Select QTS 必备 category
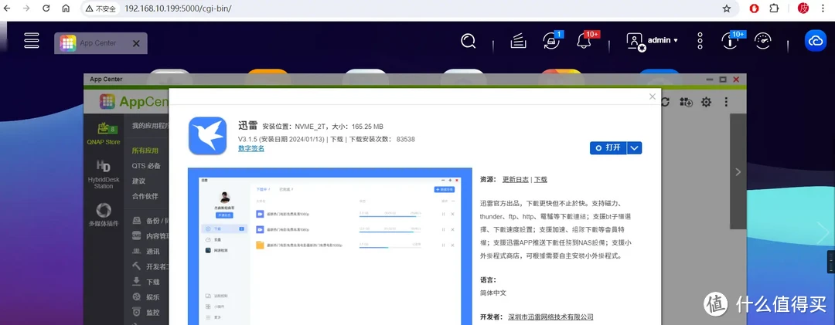Image resolution: width=835 pixels, height=325 pixels. pyautogui.click(x=146, y=166)
